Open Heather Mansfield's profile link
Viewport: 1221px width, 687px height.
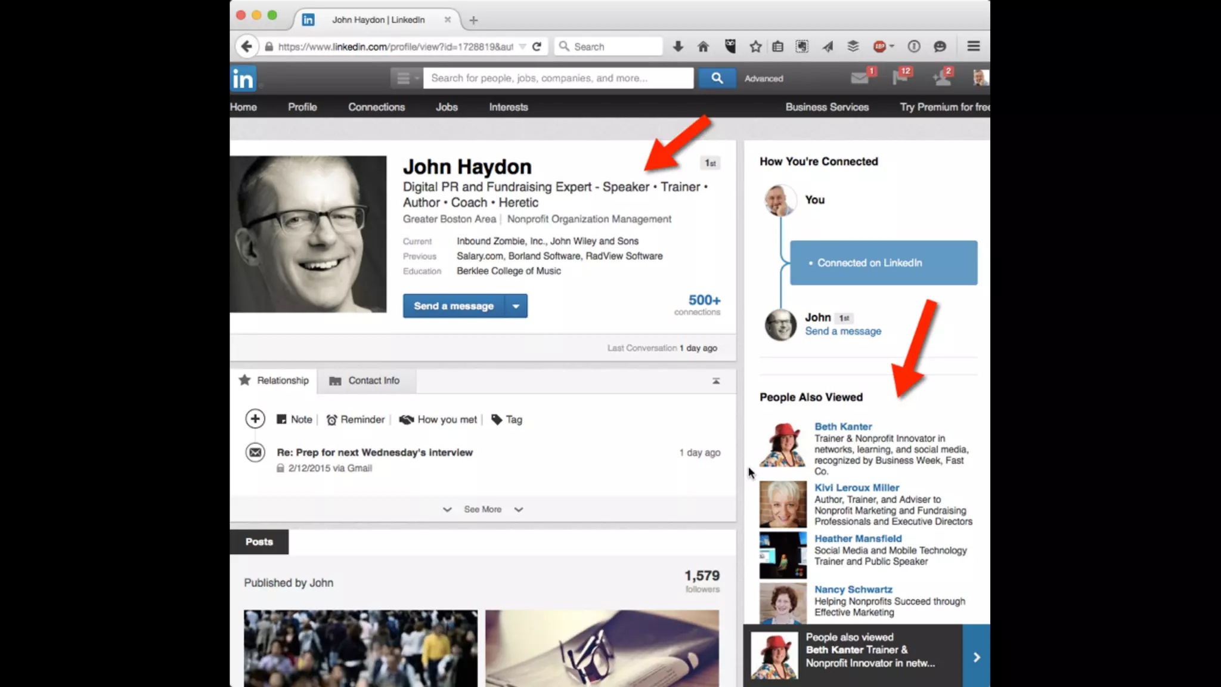coord(858,539)
